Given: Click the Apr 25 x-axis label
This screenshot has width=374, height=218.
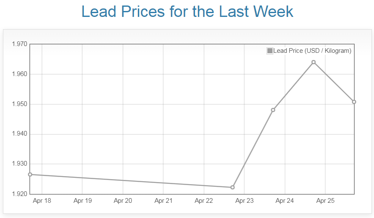Looking at the screenshot, I should coord(325,201).
